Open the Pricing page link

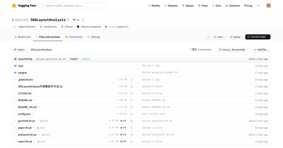(x=248, y=6)
